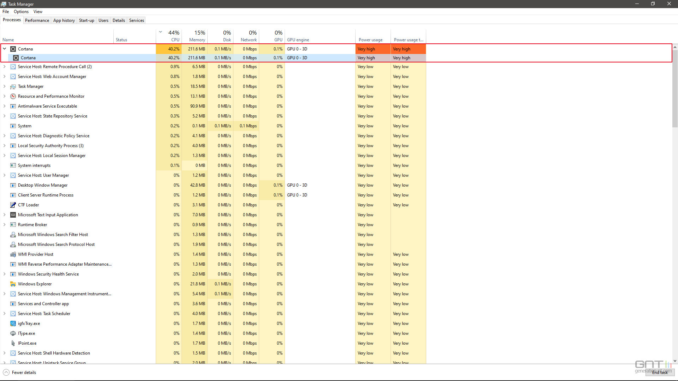Open the Options menu
The height and width of the screenshot is (381, 678).
(21, 12)
